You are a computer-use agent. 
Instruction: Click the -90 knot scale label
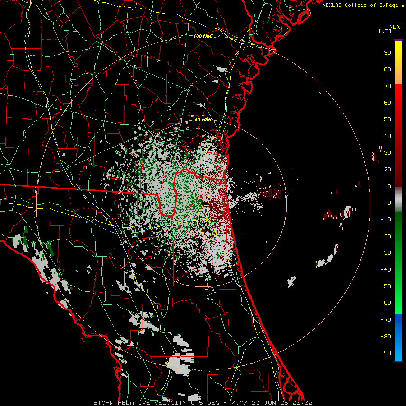386,353
